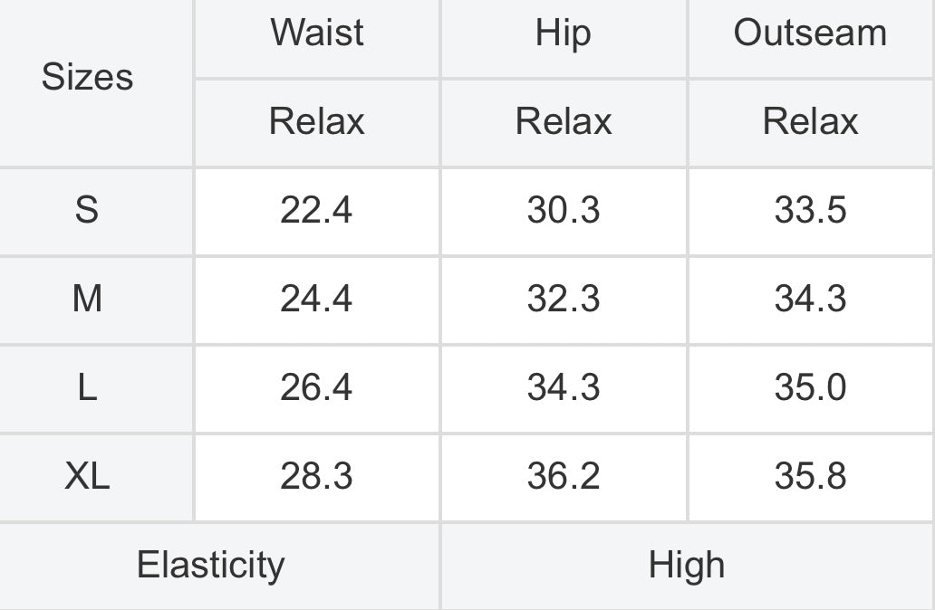Click the 30.3 hip value
The height and width of the screenshot is (610, 935).
pos(563,210)
